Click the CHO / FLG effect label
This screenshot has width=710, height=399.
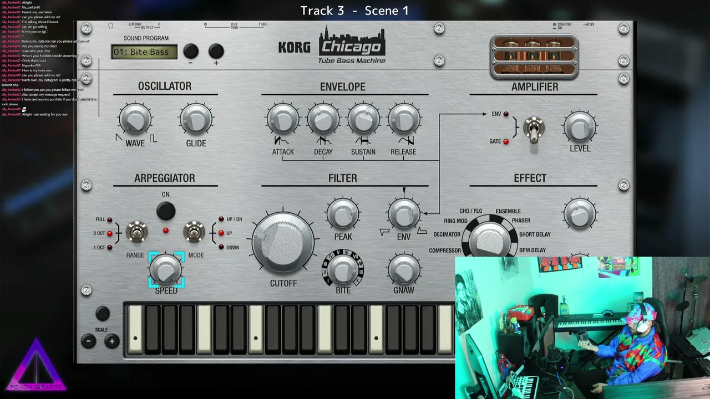470,211
